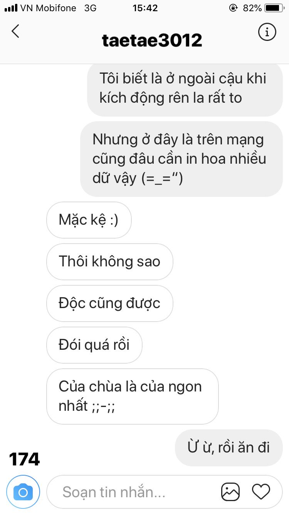Select the sent "Ừ ừ, rồi ăn đi" bubble
The width and height of the screenshot is (289, 515).
(229, 448)
